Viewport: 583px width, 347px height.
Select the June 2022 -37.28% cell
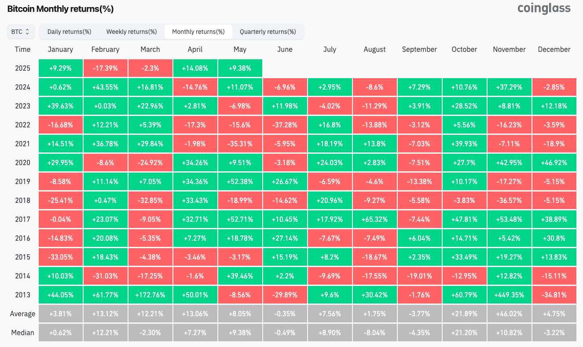tap(285, 125)
